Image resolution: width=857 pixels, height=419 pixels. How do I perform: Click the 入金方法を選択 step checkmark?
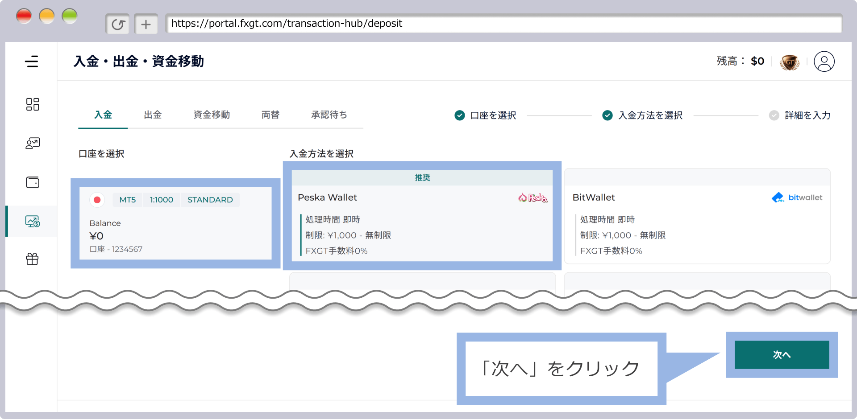click(607, 115)
